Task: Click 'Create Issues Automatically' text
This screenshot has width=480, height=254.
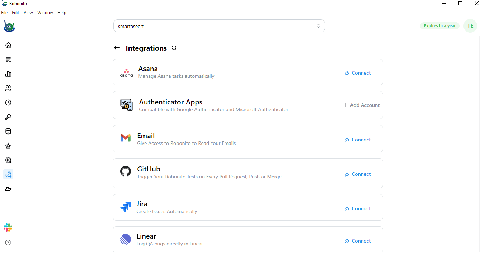Action: [x=167, y=211]
